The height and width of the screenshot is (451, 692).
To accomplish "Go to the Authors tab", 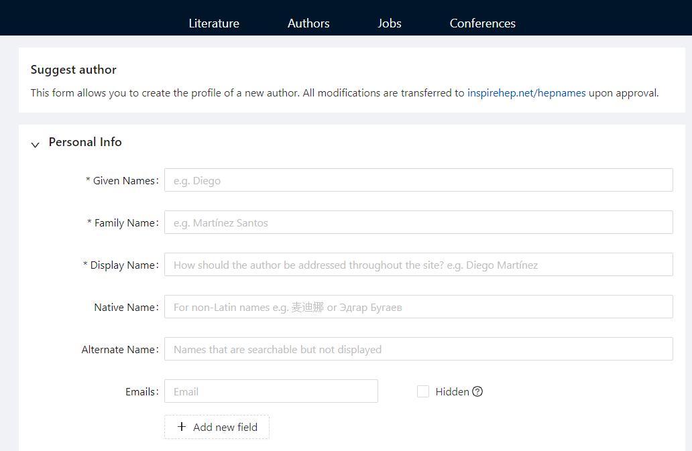I will [308, 23].
